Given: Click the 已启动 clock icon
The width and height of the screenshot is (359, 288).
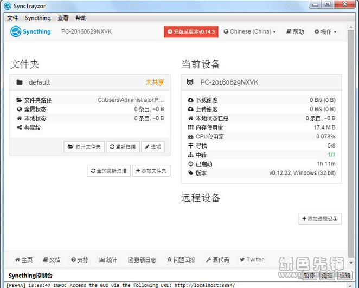Looking at the screenshot, I should coord(190,164).
